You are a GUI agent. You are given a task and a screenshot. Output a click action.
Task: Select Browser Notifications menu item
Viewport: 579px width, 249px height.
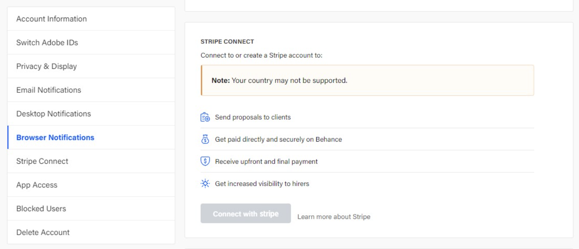[91, 137]
